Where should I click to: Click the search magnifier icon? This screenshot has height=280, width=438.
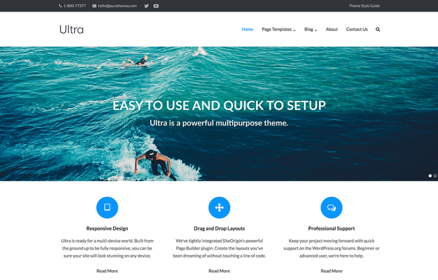click(378, 29)
